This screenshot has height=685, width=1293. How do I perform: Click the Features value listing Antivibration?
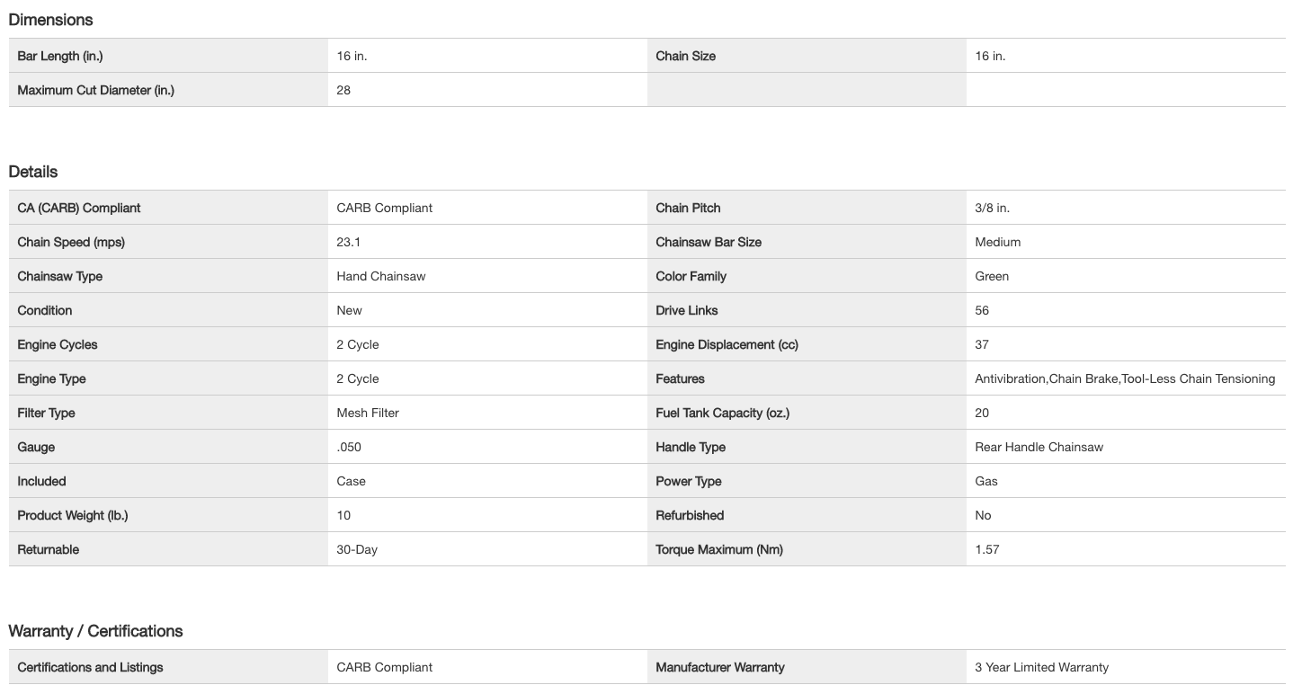[1125, 378]
